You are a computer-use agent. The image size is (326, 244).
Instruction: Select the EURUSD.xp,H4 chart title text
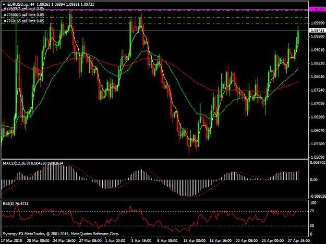tap(21, 4)
